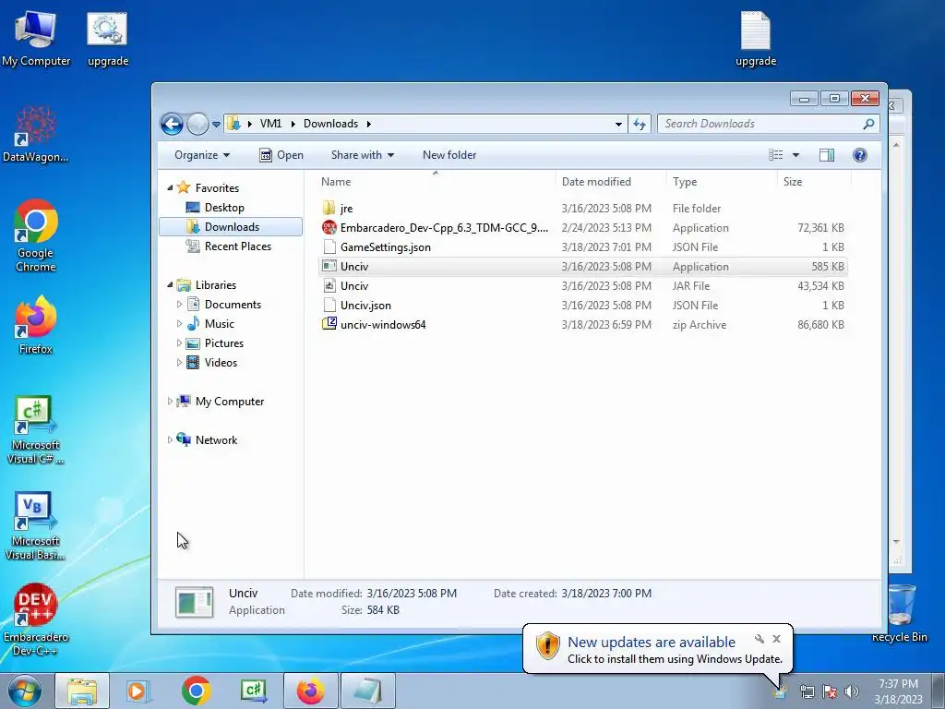Select the Unciv.json file
This screenshot has height=709, width=945.
pyautogui.click(x=582, y=305)
